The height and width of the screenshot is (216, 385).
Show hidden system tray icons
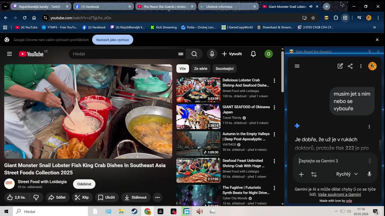point(336,211)
